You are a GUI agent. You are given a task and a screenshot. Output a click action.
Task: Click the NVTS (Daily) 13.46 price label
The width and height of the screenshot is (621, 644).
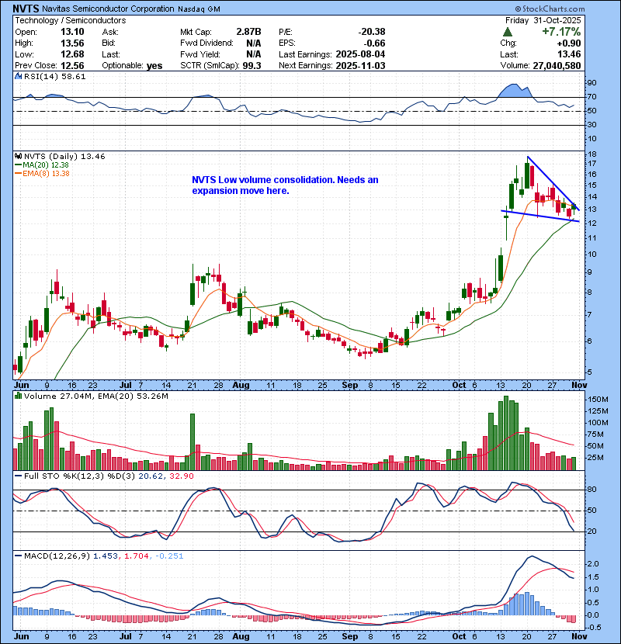tap(64, 157)
